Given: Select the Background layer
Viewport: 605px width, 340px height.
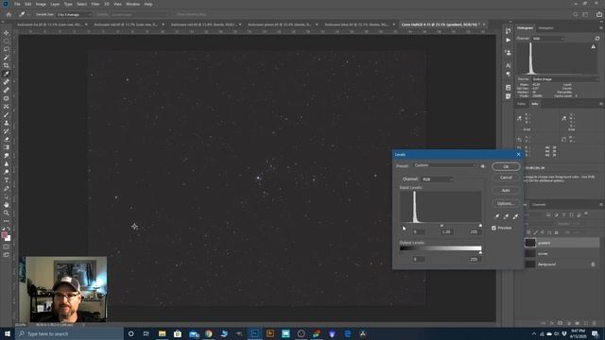Looking at the screenshot, I should (x=562, y=264).
